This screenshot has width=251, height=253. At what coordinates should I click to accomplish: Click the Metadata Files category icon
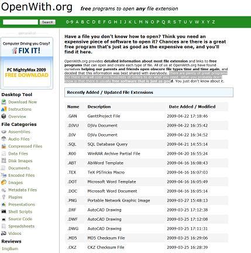(4, 190)
